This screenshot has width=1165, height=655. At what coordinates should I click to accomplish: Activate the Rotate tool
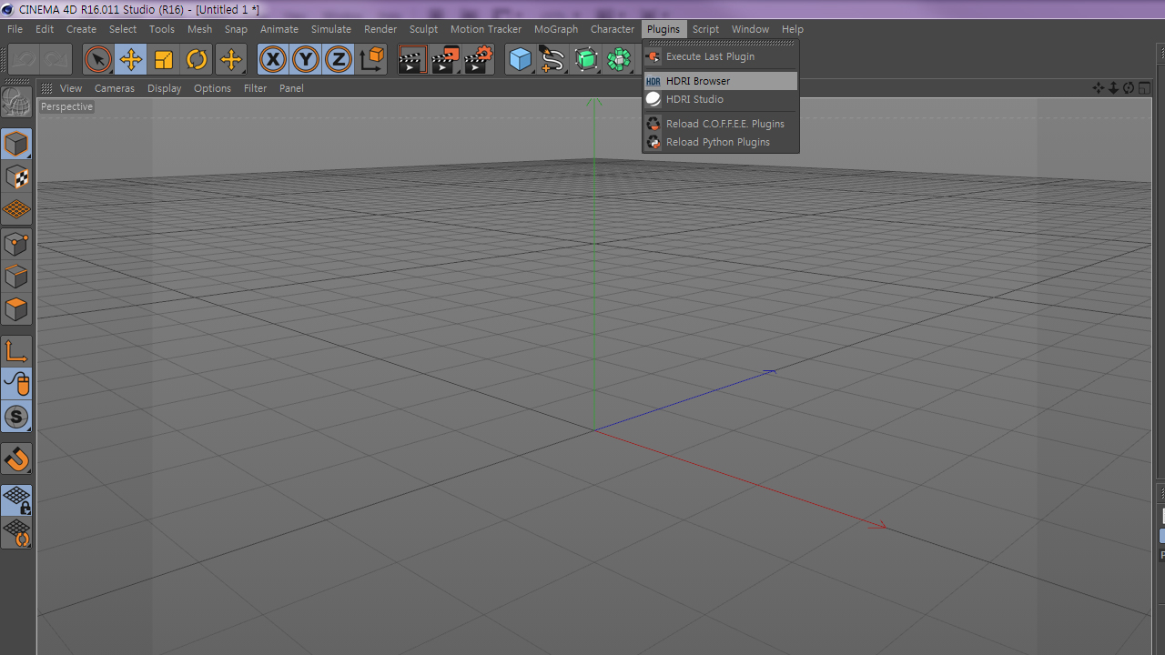(197, 60)
